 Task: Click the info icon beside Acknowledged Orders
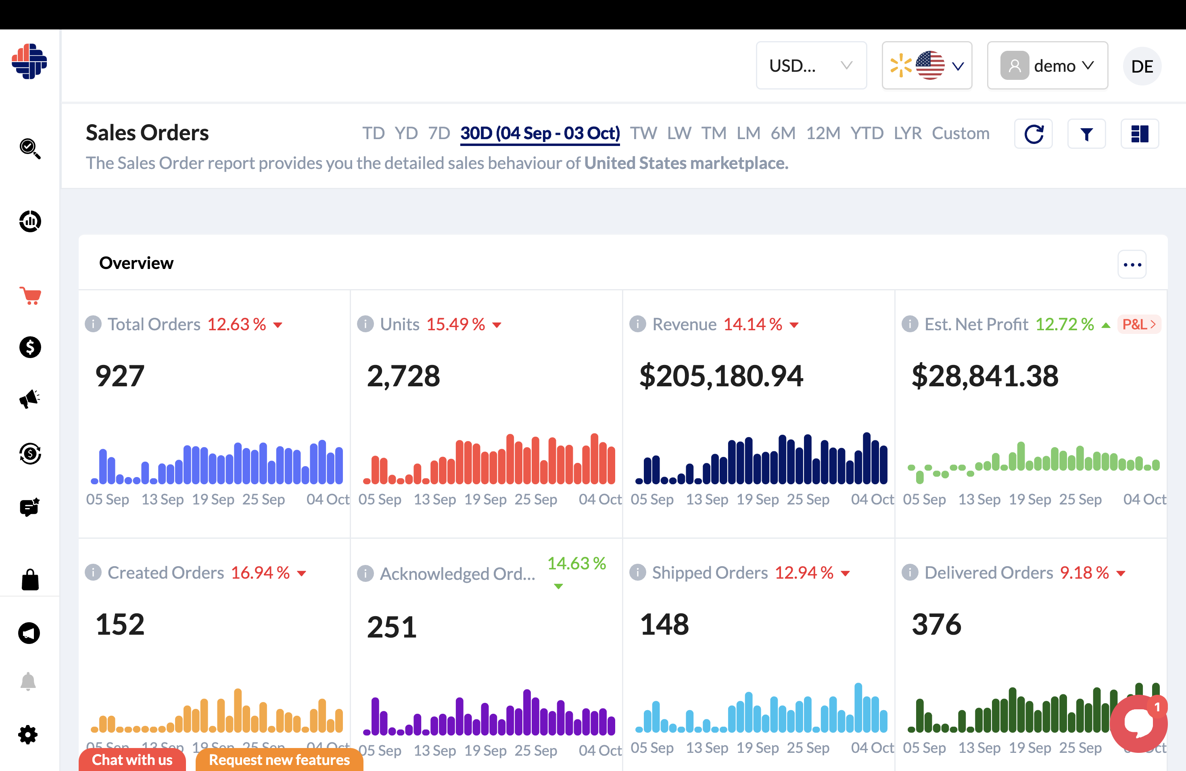coord(365,574)
